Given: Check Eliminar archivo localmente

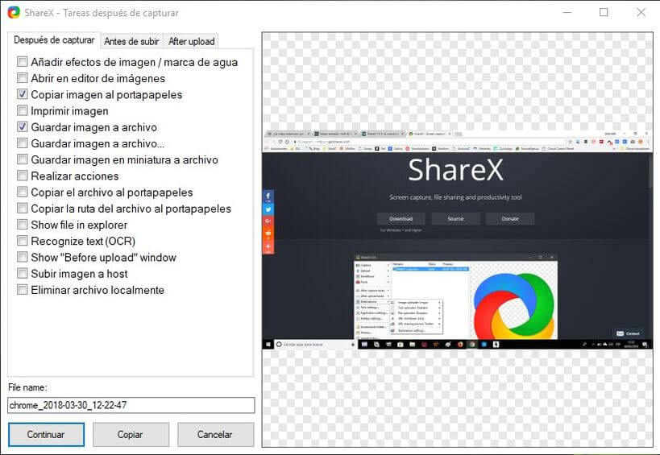Looking at the screenshot, I should [23, 290].
